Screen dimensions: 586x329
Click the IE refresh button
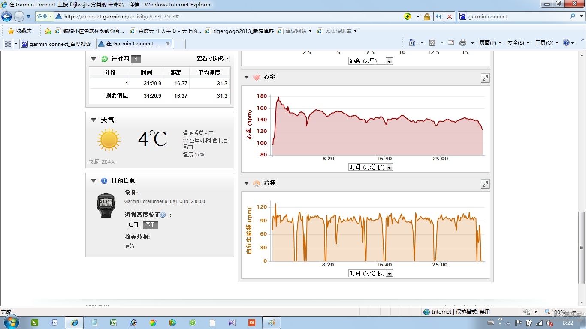coord(438,17)
